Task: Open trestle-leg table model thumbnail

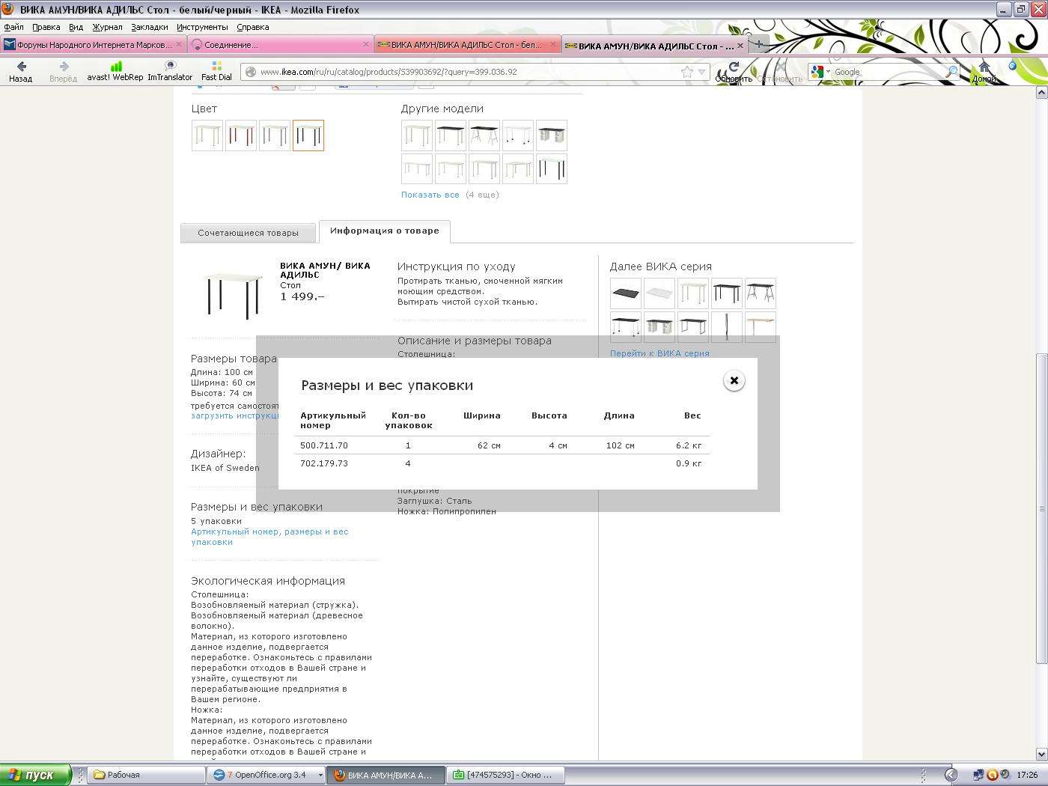Action: 484,135
